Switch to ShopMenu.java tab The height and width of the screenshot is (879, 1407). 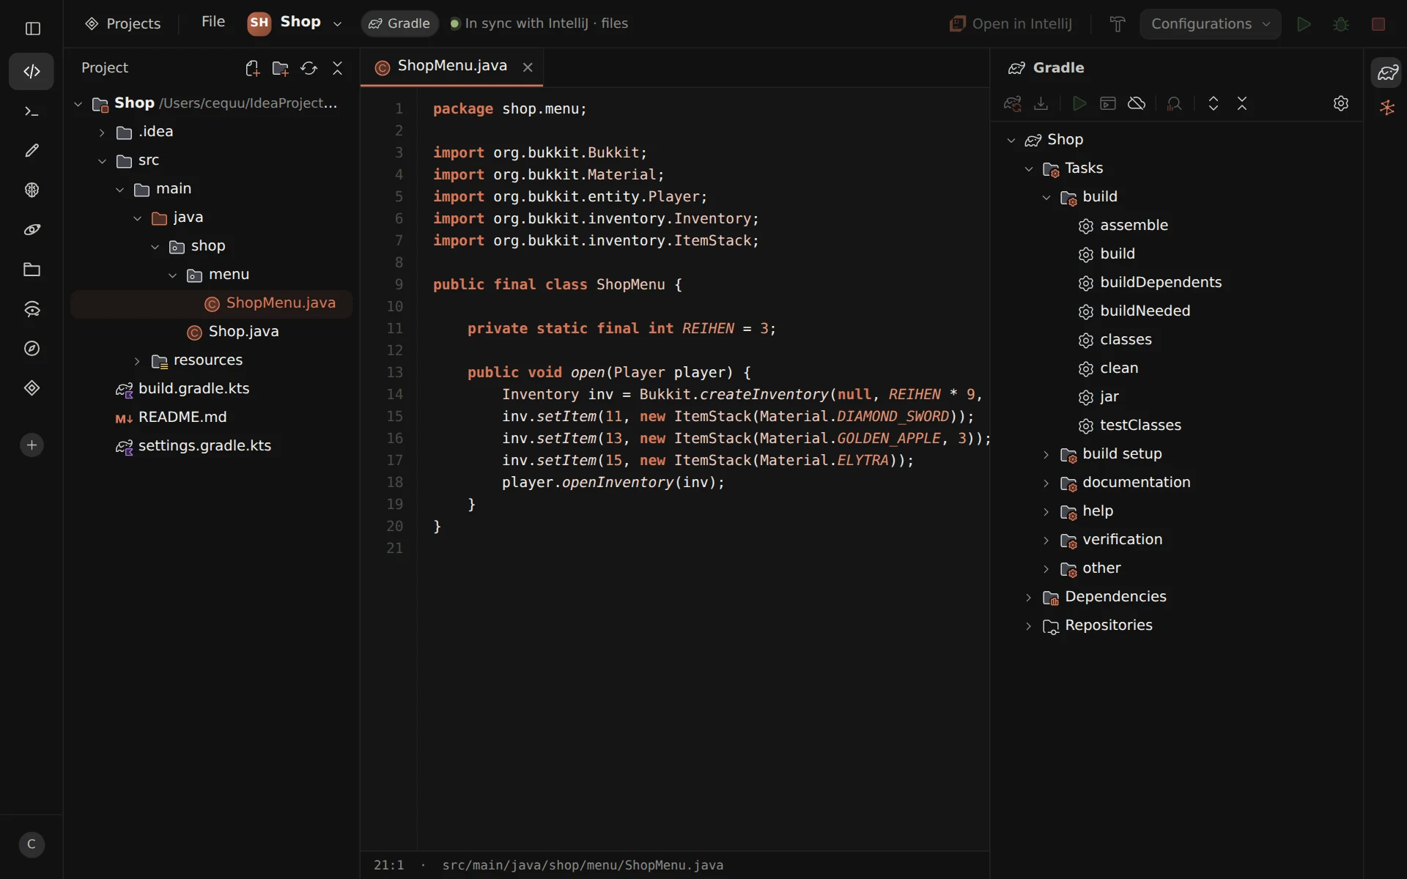[452, 66]
